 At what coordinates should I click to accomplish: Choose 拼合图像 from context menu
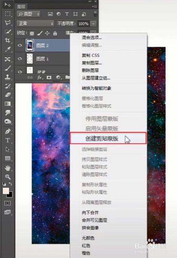tap(90, 228)
